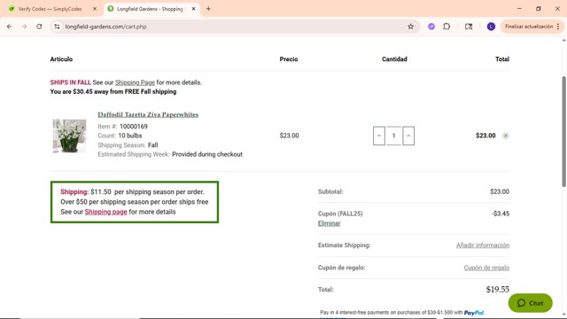
Task: Open the purple extension icon in toolbar
Action: coord(431,27)
